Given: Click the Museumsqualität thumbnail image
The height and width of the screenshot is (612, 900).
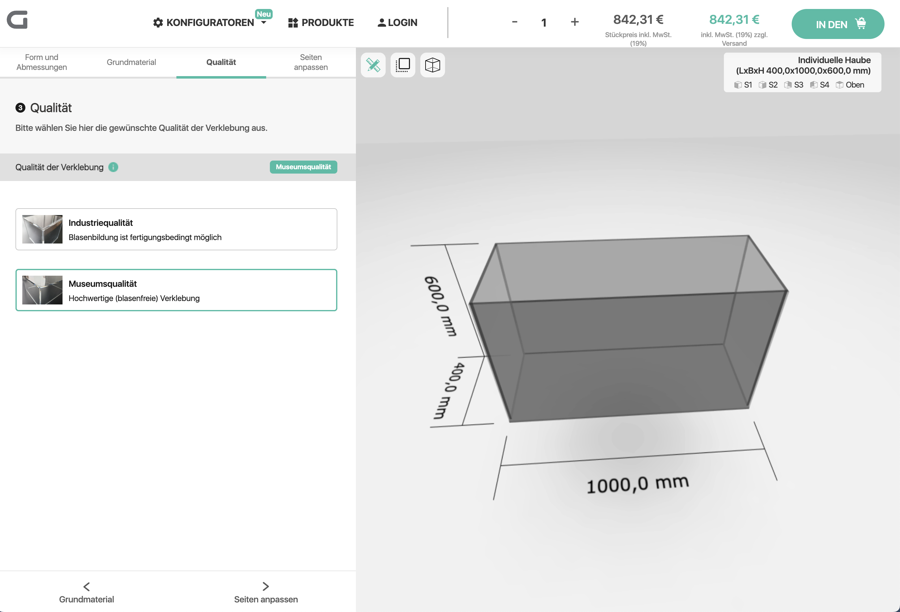Looking at the screenshot, I should 42,290.
